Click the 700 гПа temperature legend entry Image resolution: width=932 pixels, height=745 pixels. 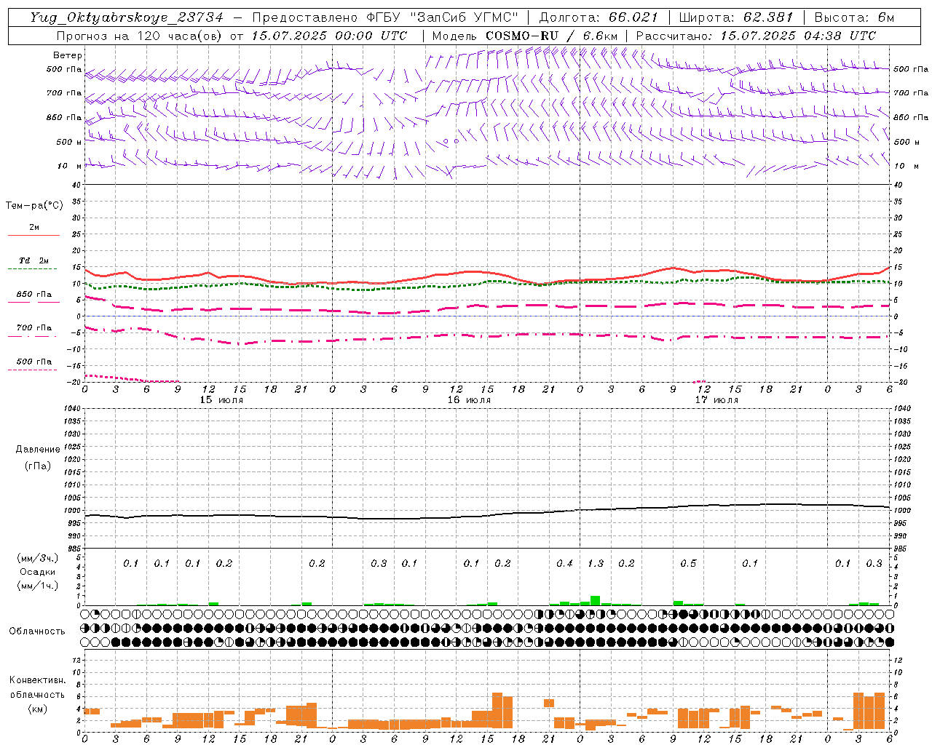coord(34,327)
